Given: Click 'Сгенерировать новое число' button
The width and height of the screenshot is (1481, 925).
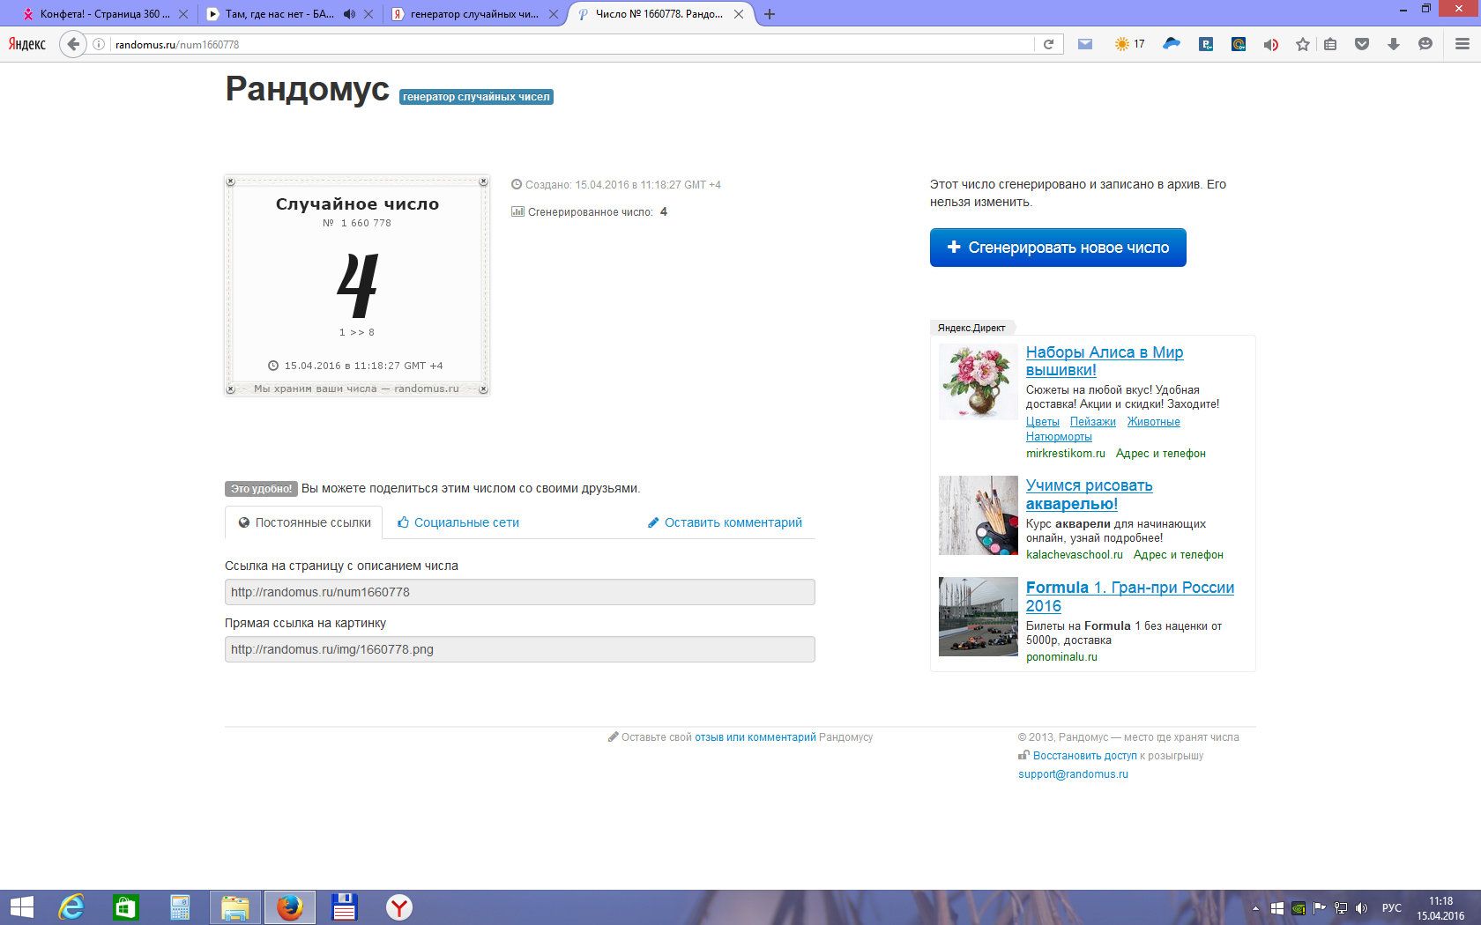Looking at the screenshot, I should click(x=1058, y=248).
